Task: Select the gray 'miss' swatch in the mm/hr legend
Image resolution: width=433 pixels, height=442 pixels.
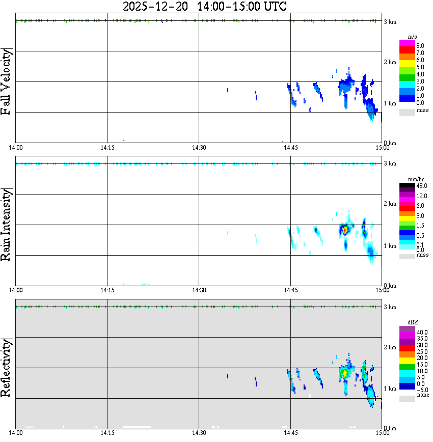Action: (407, 257)
